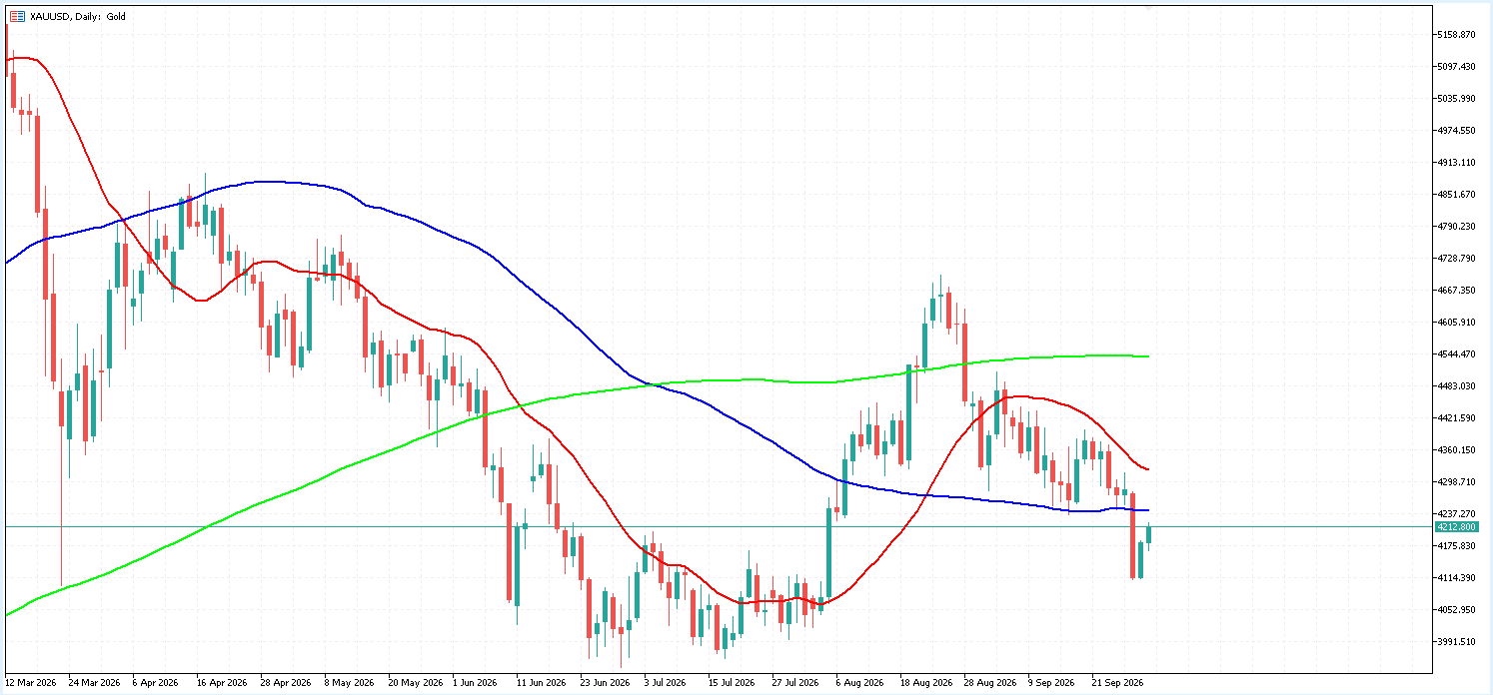The width and height of the screenshot is (1493, 695).
Task: Click the 3 Jul 2026 date label
Action: [x=667, y=684]
